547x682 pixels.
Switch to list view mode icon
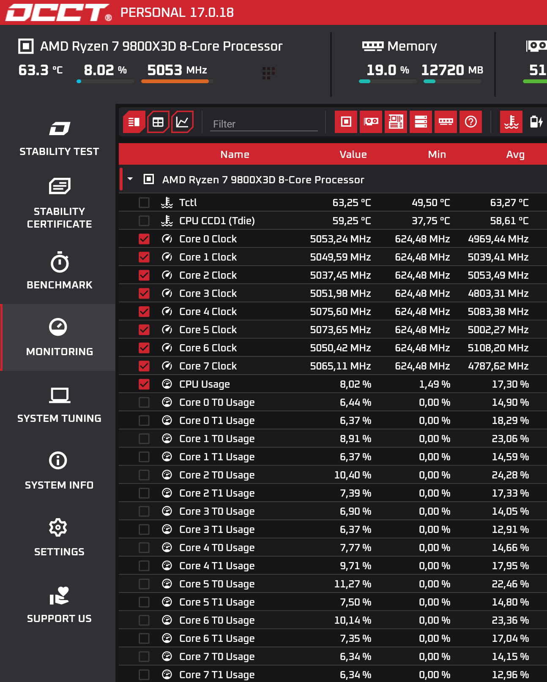point(134,122)
